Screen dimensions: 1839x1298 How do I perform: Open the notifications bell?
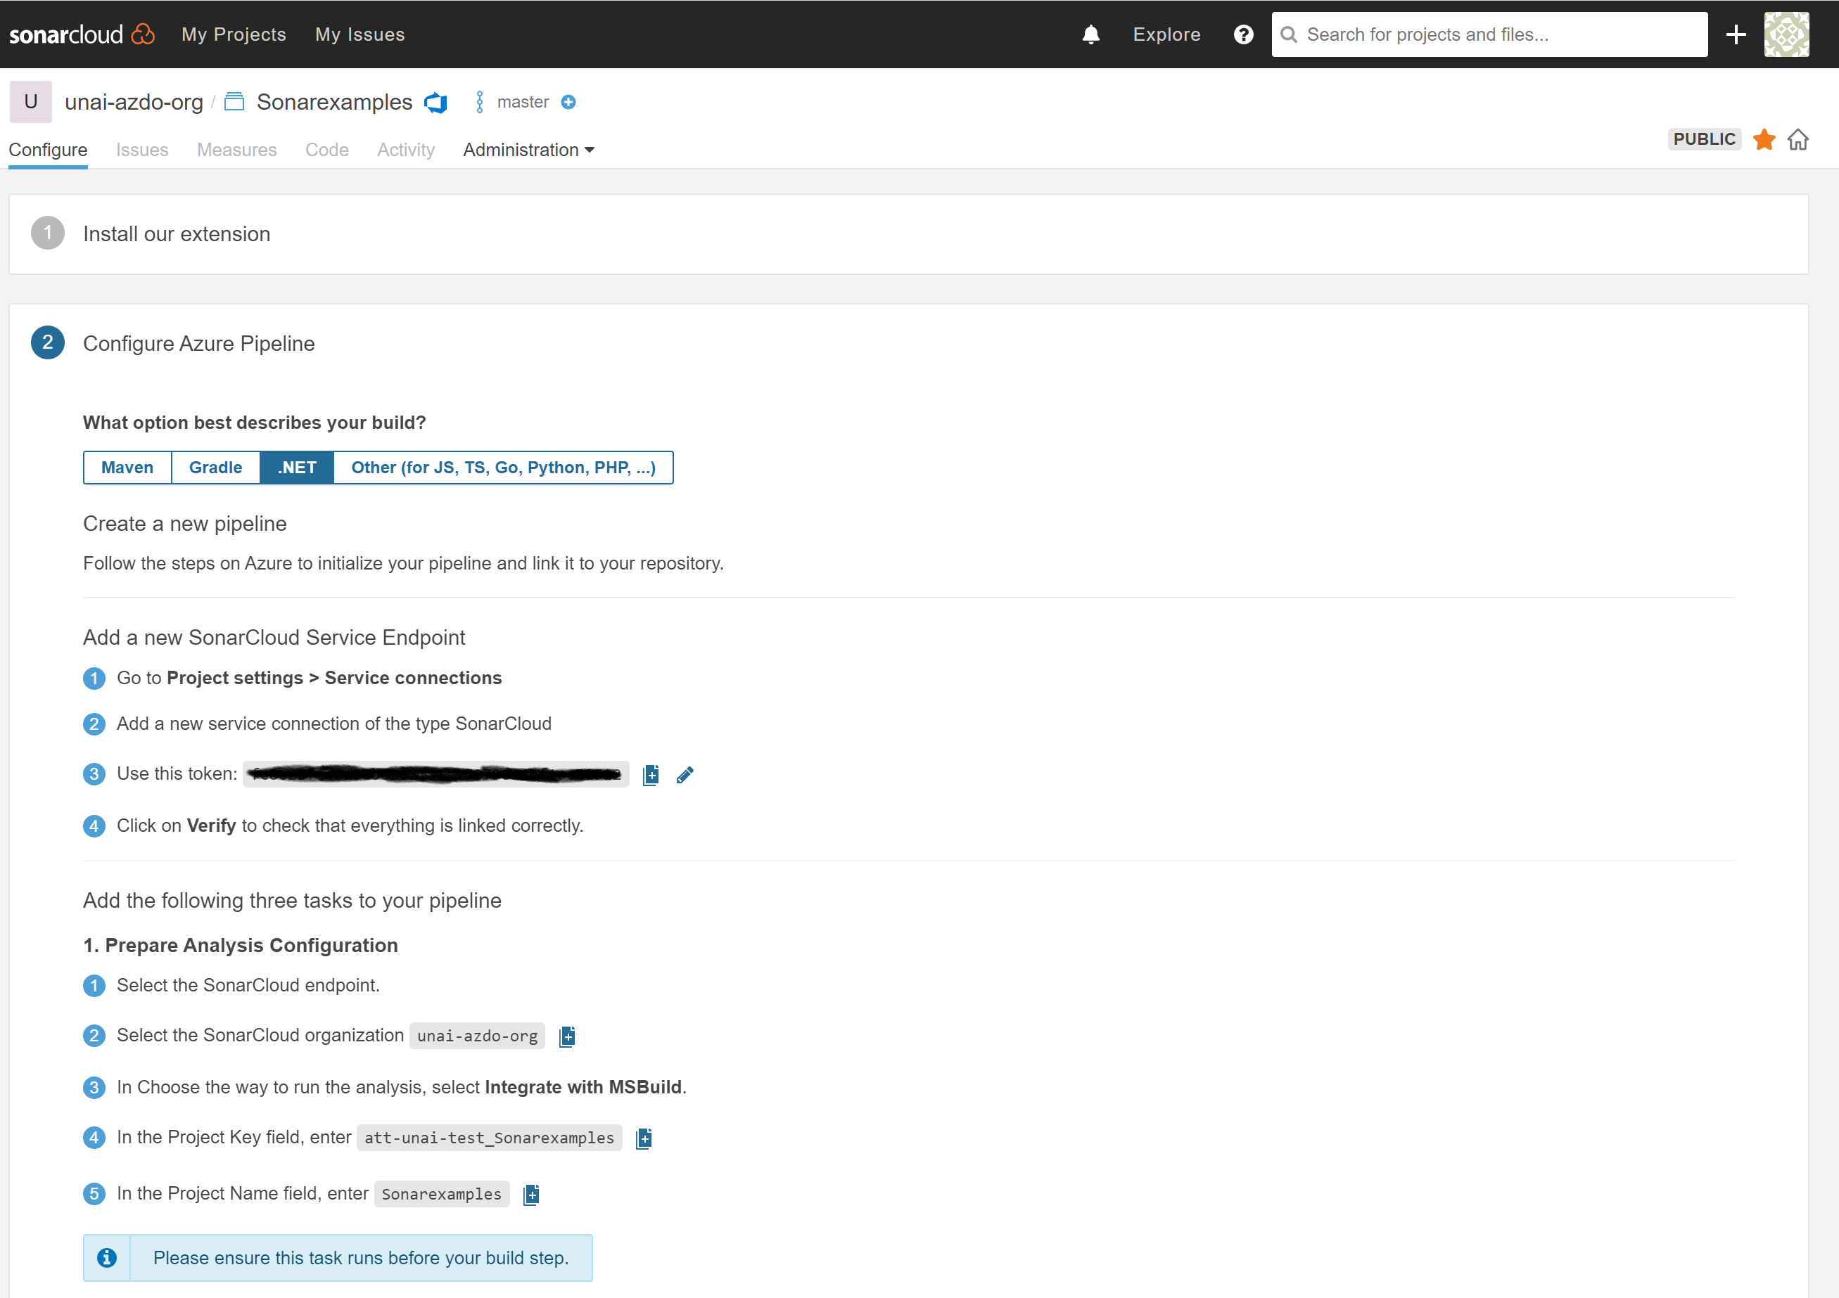(x=1090, y=34)
